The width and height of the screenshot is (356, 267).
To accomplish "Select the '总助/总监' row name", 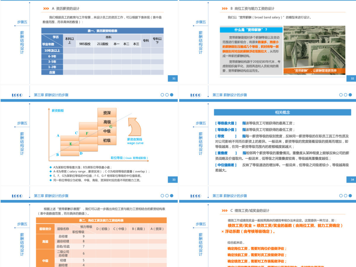I will [63, 246].
